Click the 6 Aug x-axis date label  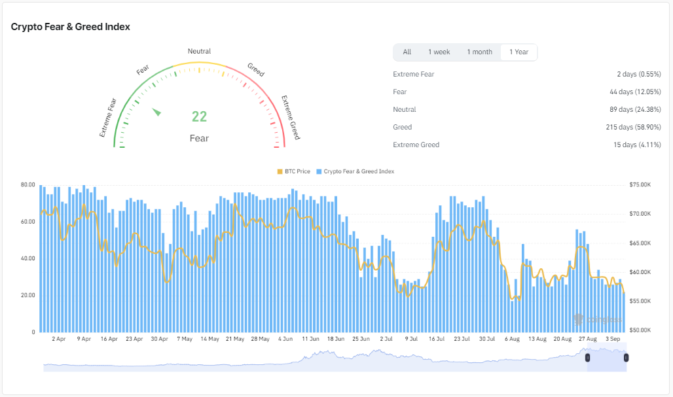click(512, 339)
